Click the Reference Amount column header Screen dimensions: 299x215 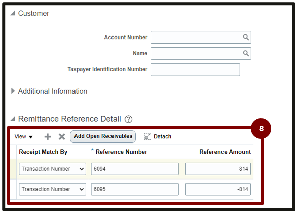(x=225, y=152)
